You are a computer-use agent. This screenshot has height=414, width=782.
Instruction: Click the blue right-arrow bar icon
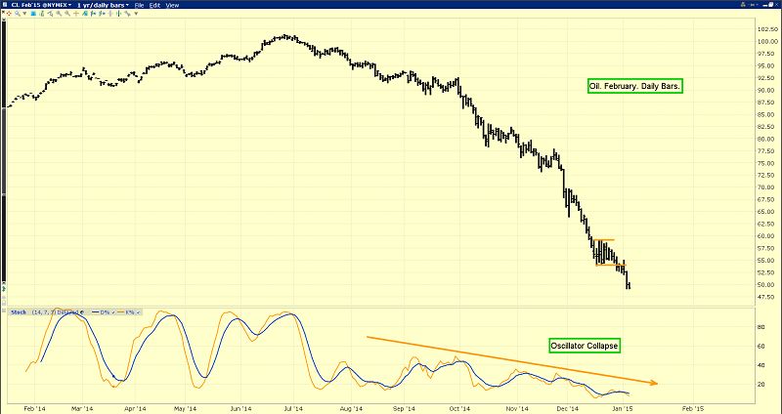(102, 14)
